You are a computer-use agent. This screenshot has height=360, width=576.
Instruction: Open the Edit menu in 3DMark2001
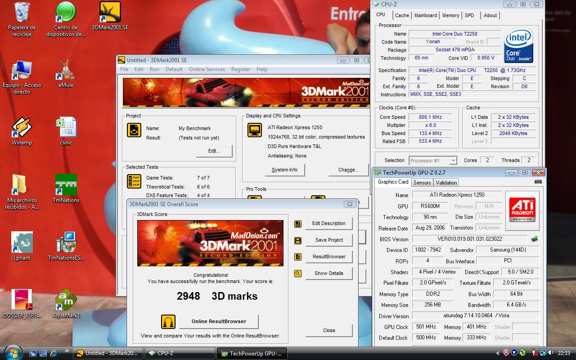[x=139, y=69]
